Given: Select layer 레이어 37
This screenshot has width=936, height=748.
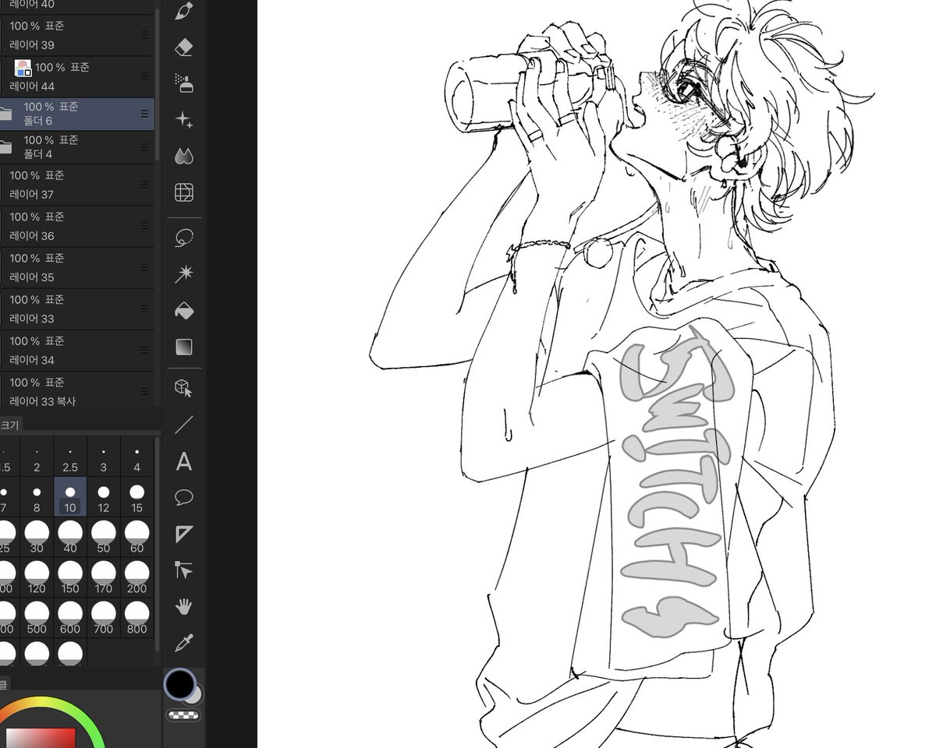Looking at the screenshot, I should click(77, 185).
